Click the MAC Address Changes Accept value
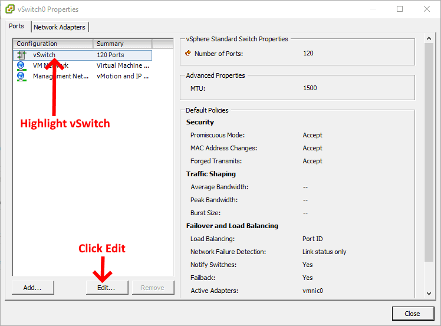The image size is (441, 326). tap(312, 148)
